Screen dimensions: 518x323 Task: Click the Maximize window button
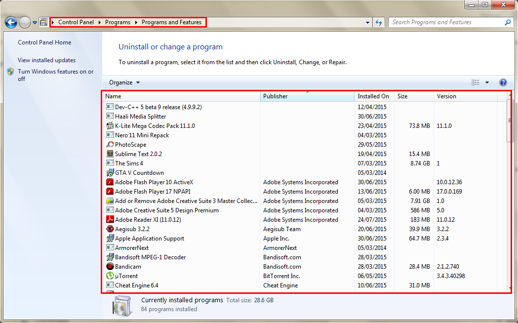[x=484, y=4]
